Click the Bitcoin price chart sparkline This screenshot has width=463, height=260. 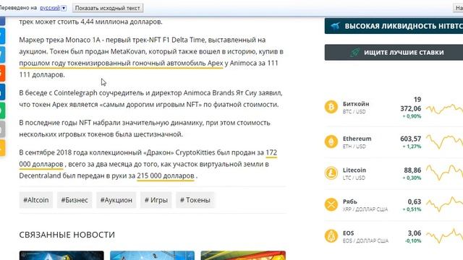(444, 109)
